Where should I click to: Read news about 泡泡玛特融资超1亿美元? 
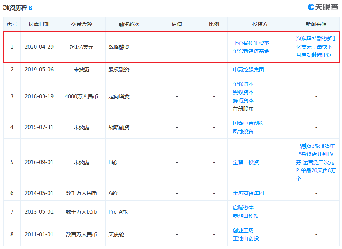pyautogui.click(x=316, y=47)
